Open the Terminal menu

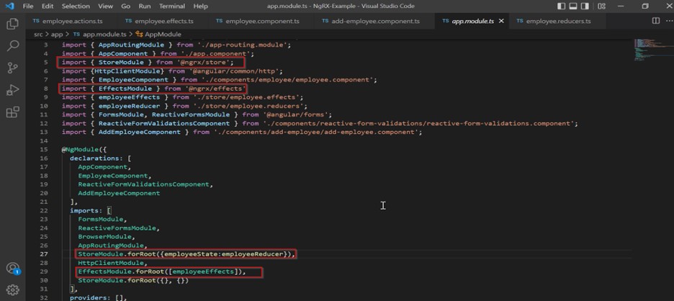point(171,6)
